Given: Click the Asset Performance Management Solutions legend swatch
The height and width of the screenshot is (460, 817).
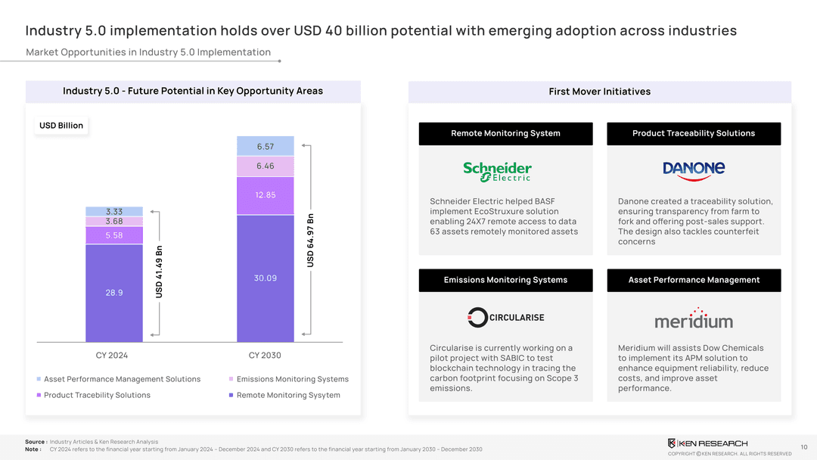Looking at the screenshot, I should (39, 379).
